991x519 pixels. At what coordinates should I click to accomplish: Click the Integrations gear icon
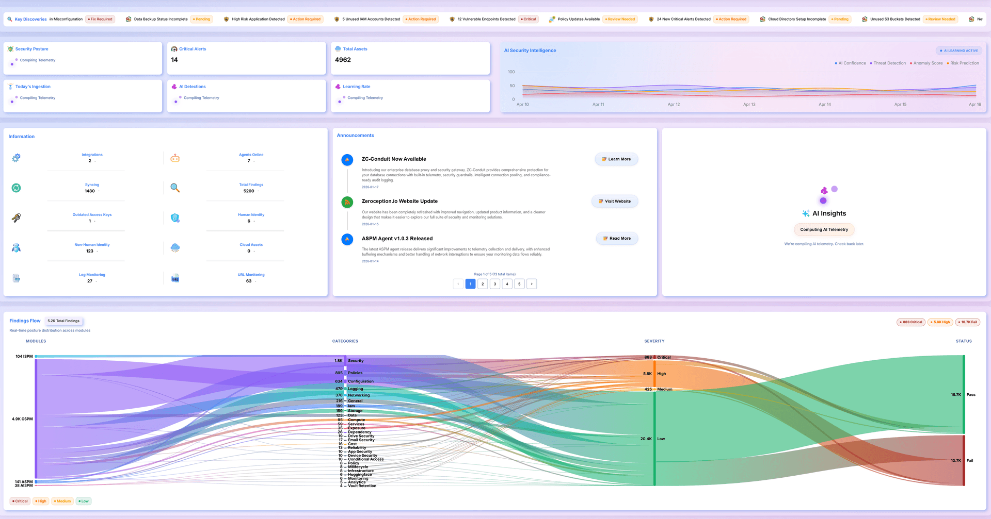[17, 158]
